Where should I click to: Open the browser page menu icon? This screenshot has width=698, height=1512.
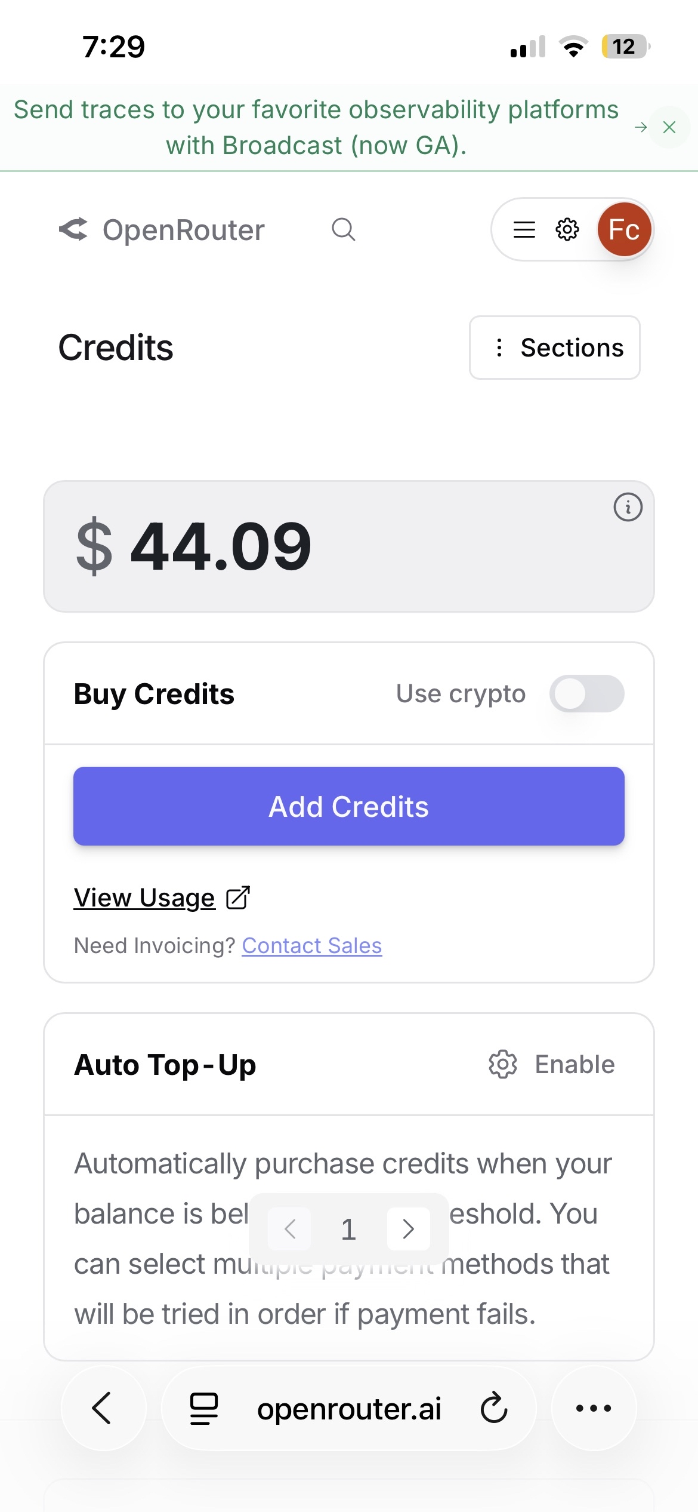click(x=203, y=1408)
